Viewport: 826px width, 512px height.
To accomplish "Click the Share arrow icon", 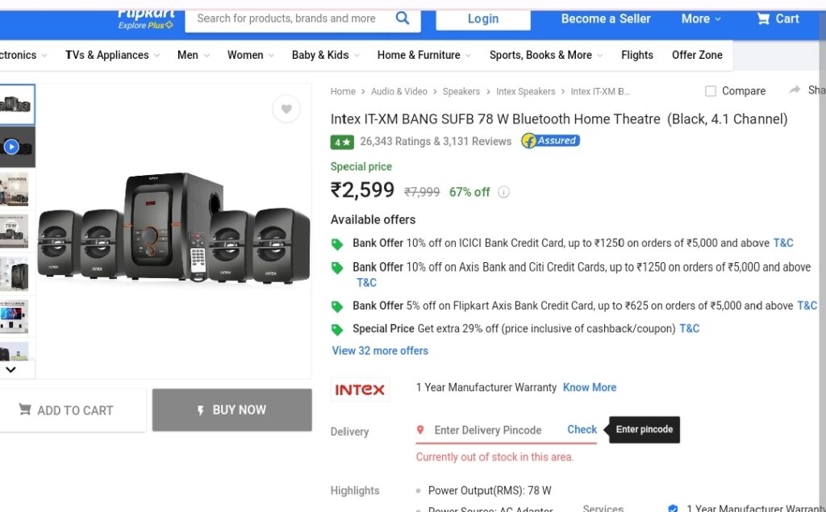I will [795, 90].
